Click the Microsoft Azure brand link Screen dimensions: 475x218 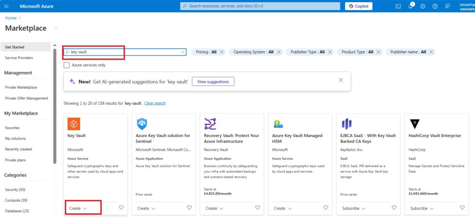click(x=37, y=6)
